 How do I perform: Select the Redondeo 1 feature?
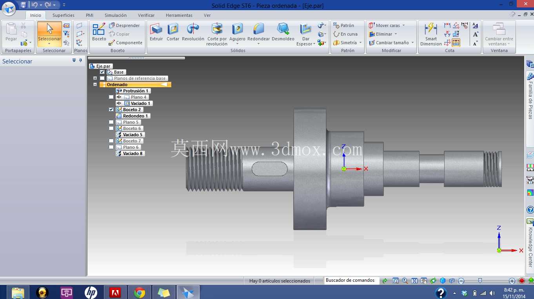[133, 116]
